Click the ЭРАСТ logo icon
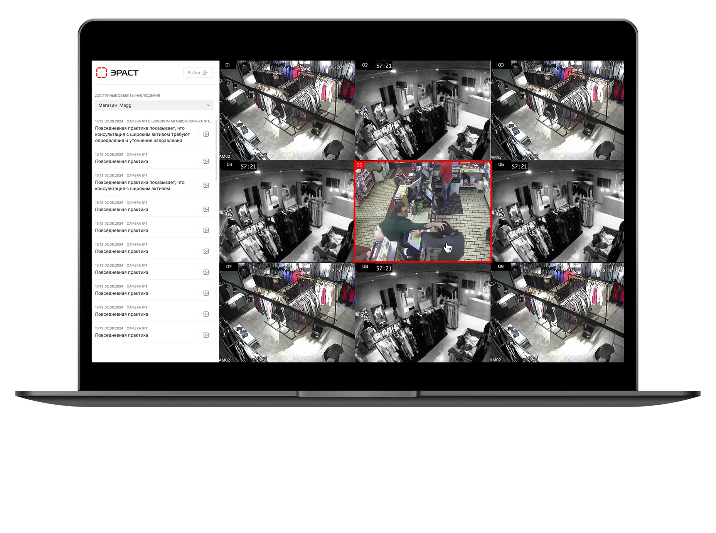This screenshot has height=533, width=716. (101, 72)
